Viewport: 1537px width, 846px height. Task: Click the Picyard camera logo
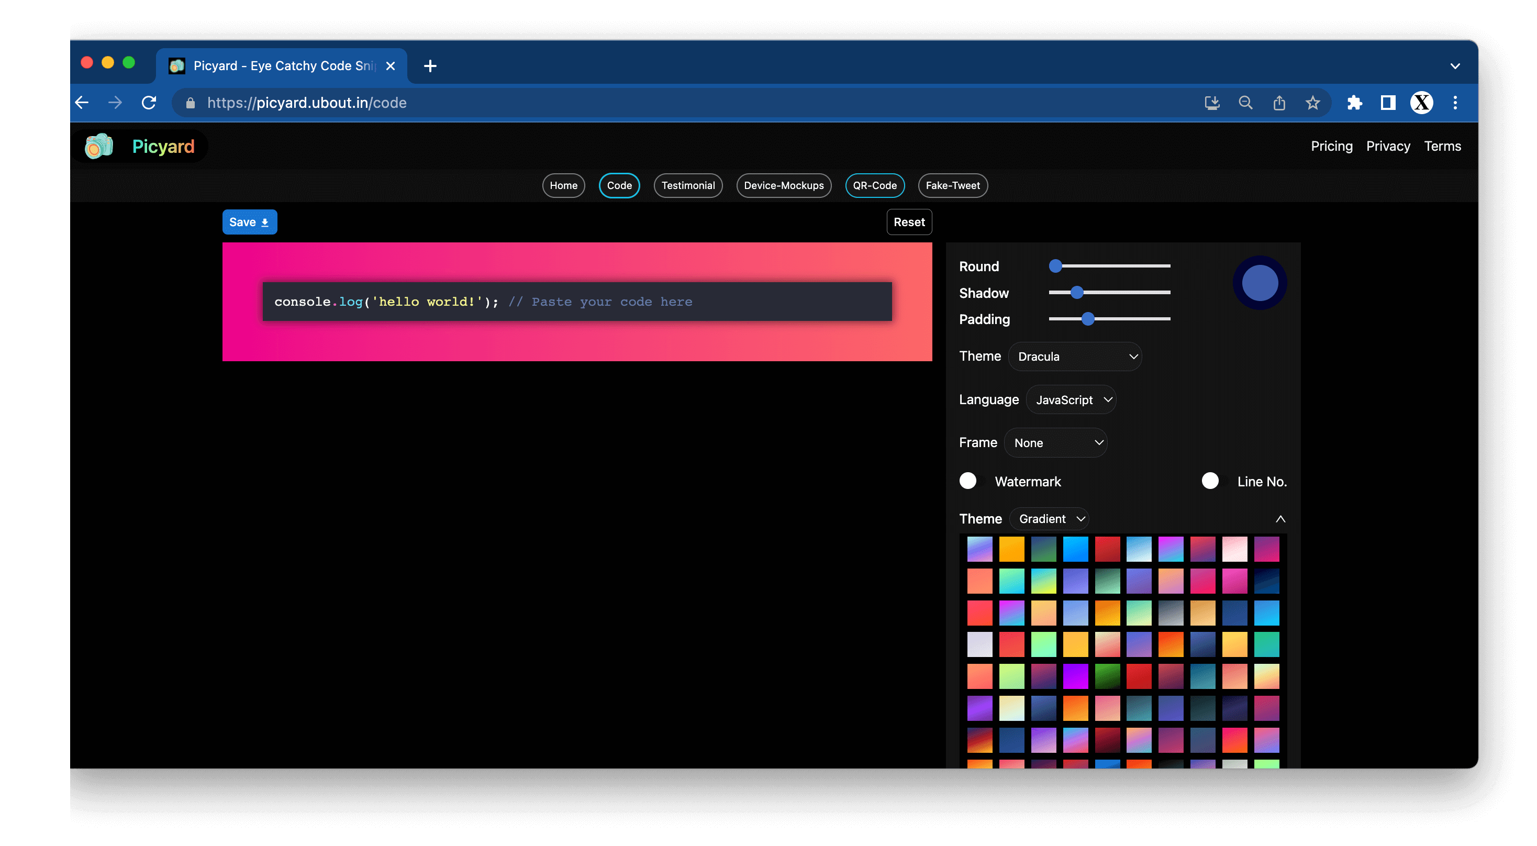pos(99,146)
